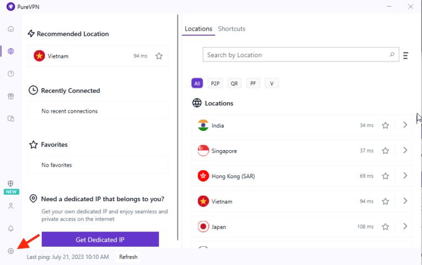422x265 pixels.
Task: Switch to the Shortcuts tab
Action: [x=231, y=29]
